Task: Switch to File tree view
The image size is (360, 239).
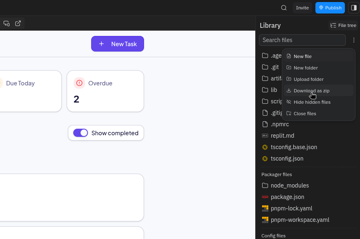Action: point(343,25)
